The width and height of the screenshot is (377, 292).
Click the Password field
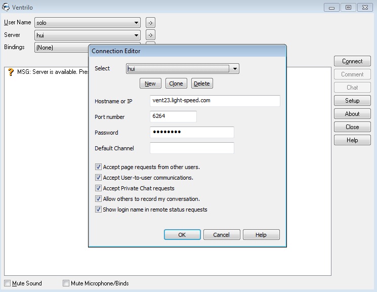click(x=192, y=132)
